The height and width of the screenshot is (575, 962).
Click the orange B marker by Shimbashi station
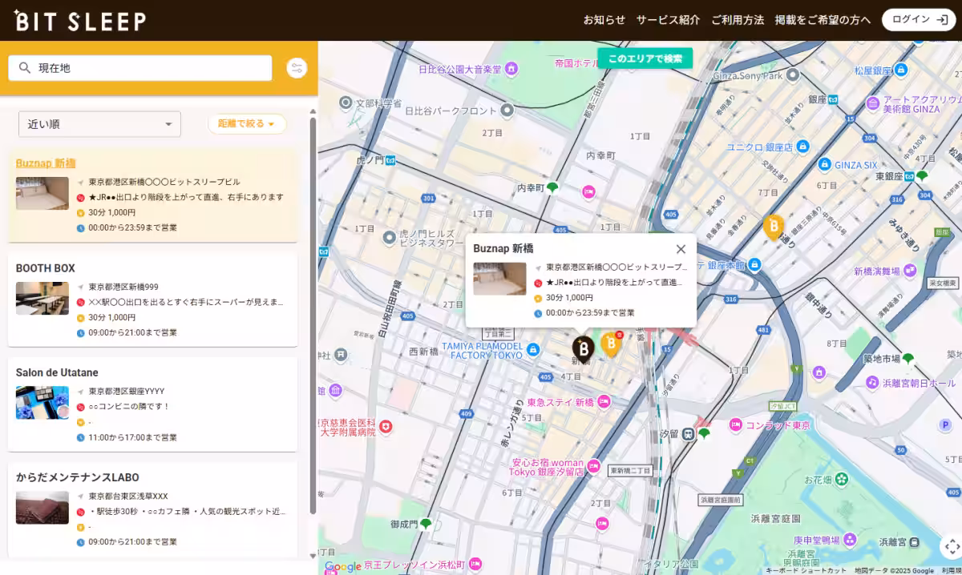[x=611, y=344]
